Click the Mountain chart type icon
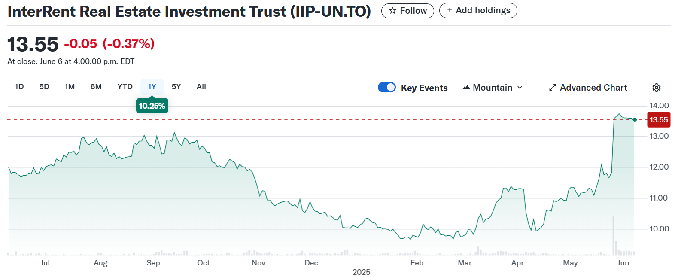This screenshot has width=678, height=277. click(x=466, y=88)
